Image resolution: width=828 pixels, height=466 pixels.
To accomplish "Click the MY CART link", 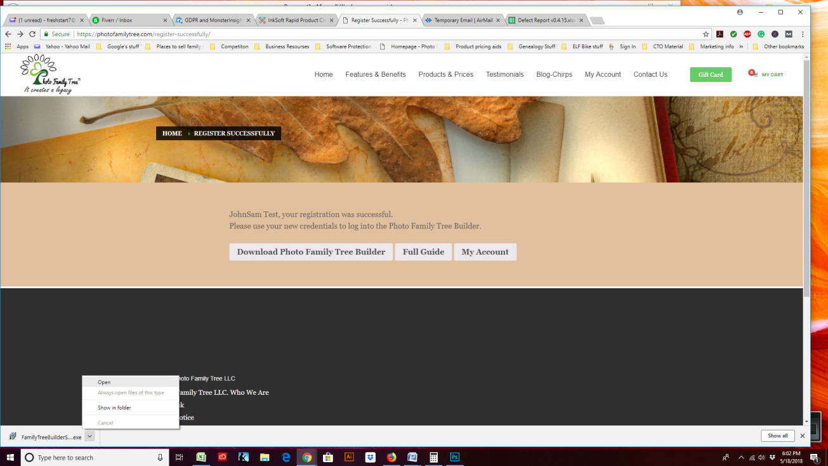I will click(773, 75).
